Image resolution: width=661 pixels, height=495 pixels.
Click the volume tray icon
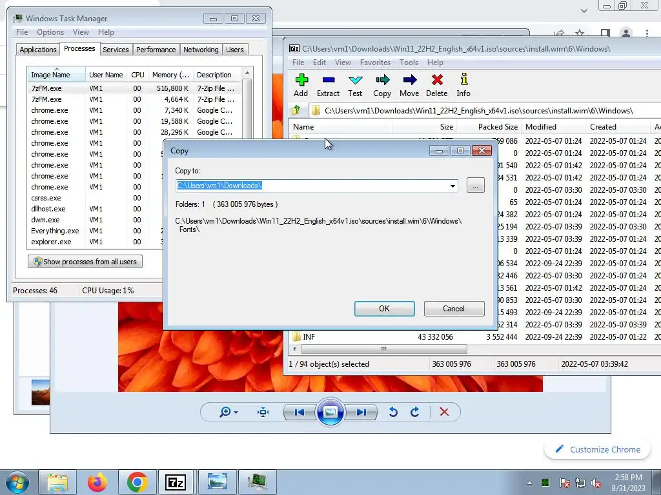point(596,483)
